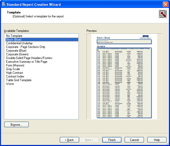Select Double-Sided Page Headers/Footers template
The height and width of the screenshot is (146, 170).
click(29, 58)
